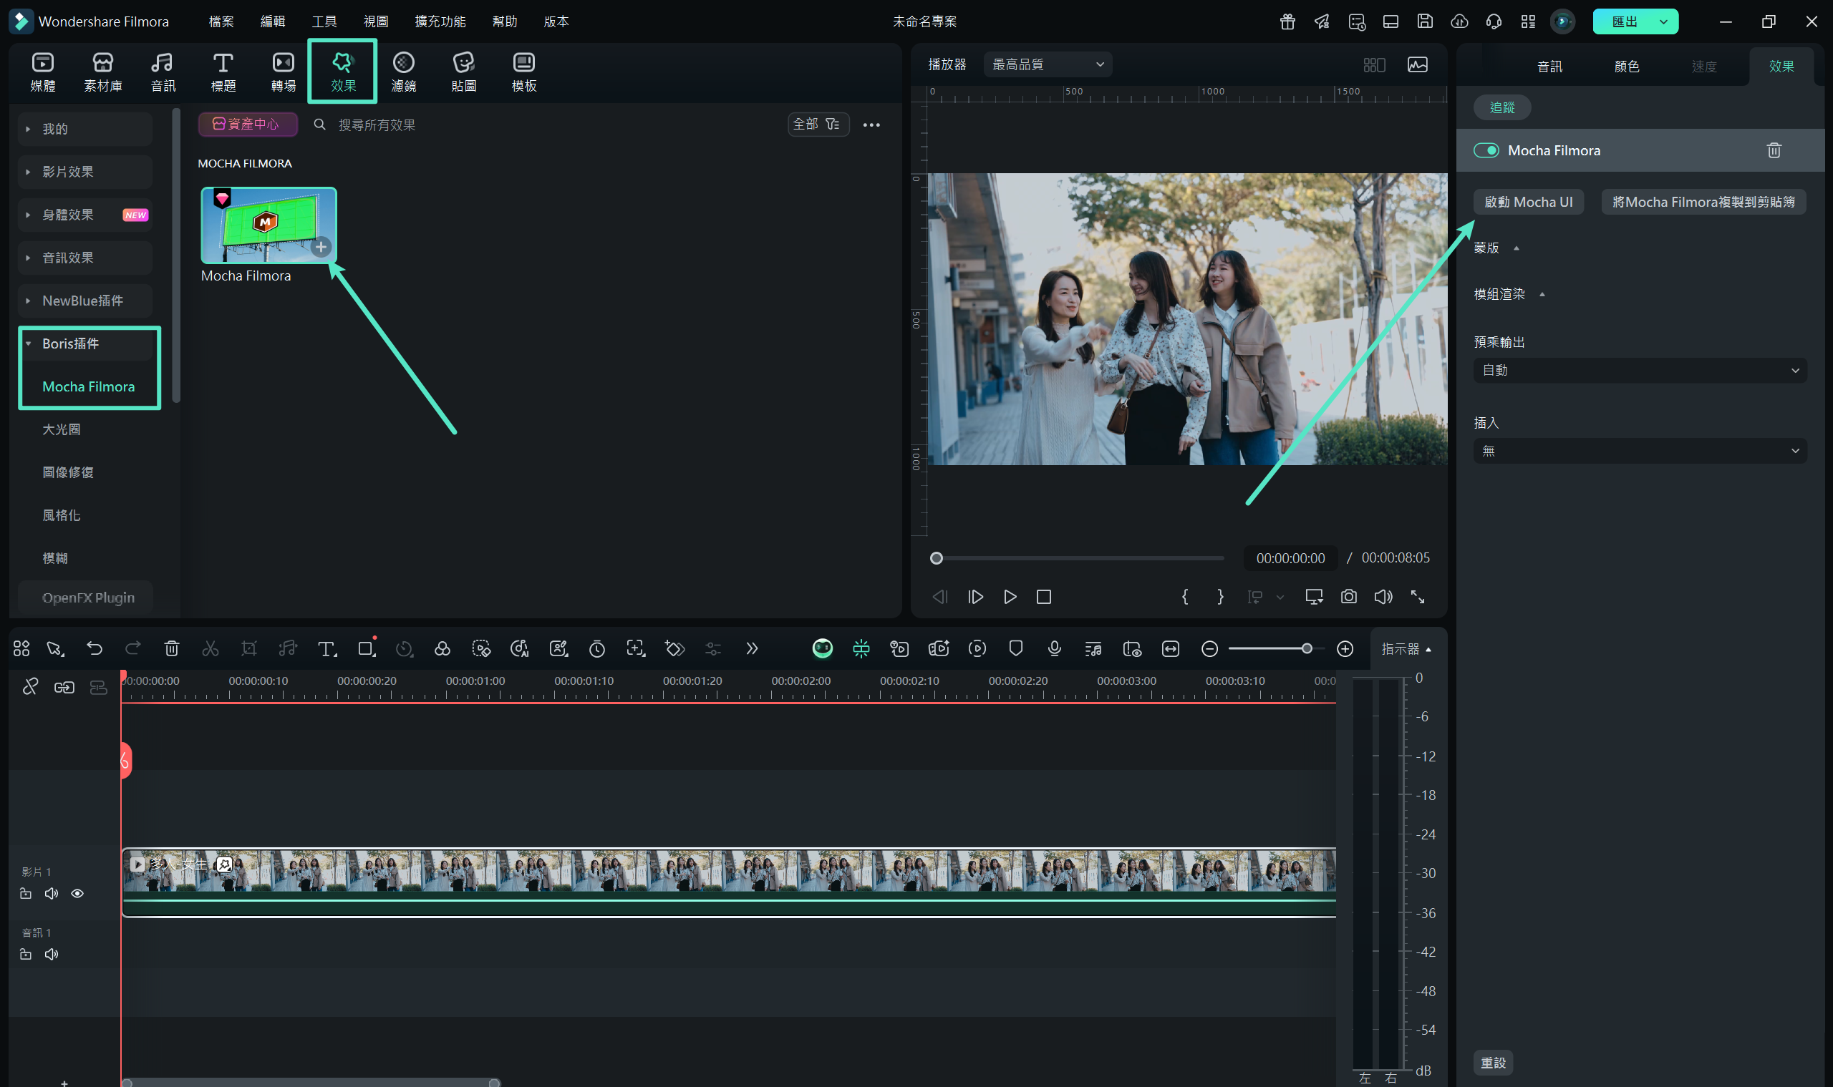Select the 圖像修復 effects category

pyautogui.click(x=67, y=472)
